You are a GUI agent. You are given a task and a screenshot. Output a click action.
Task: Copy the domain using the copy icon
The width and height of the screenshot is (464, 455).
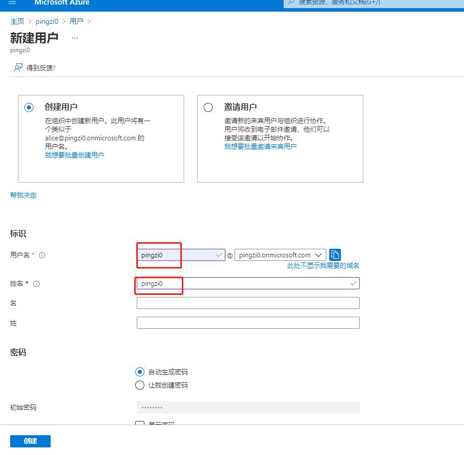[x=335, y=254]
